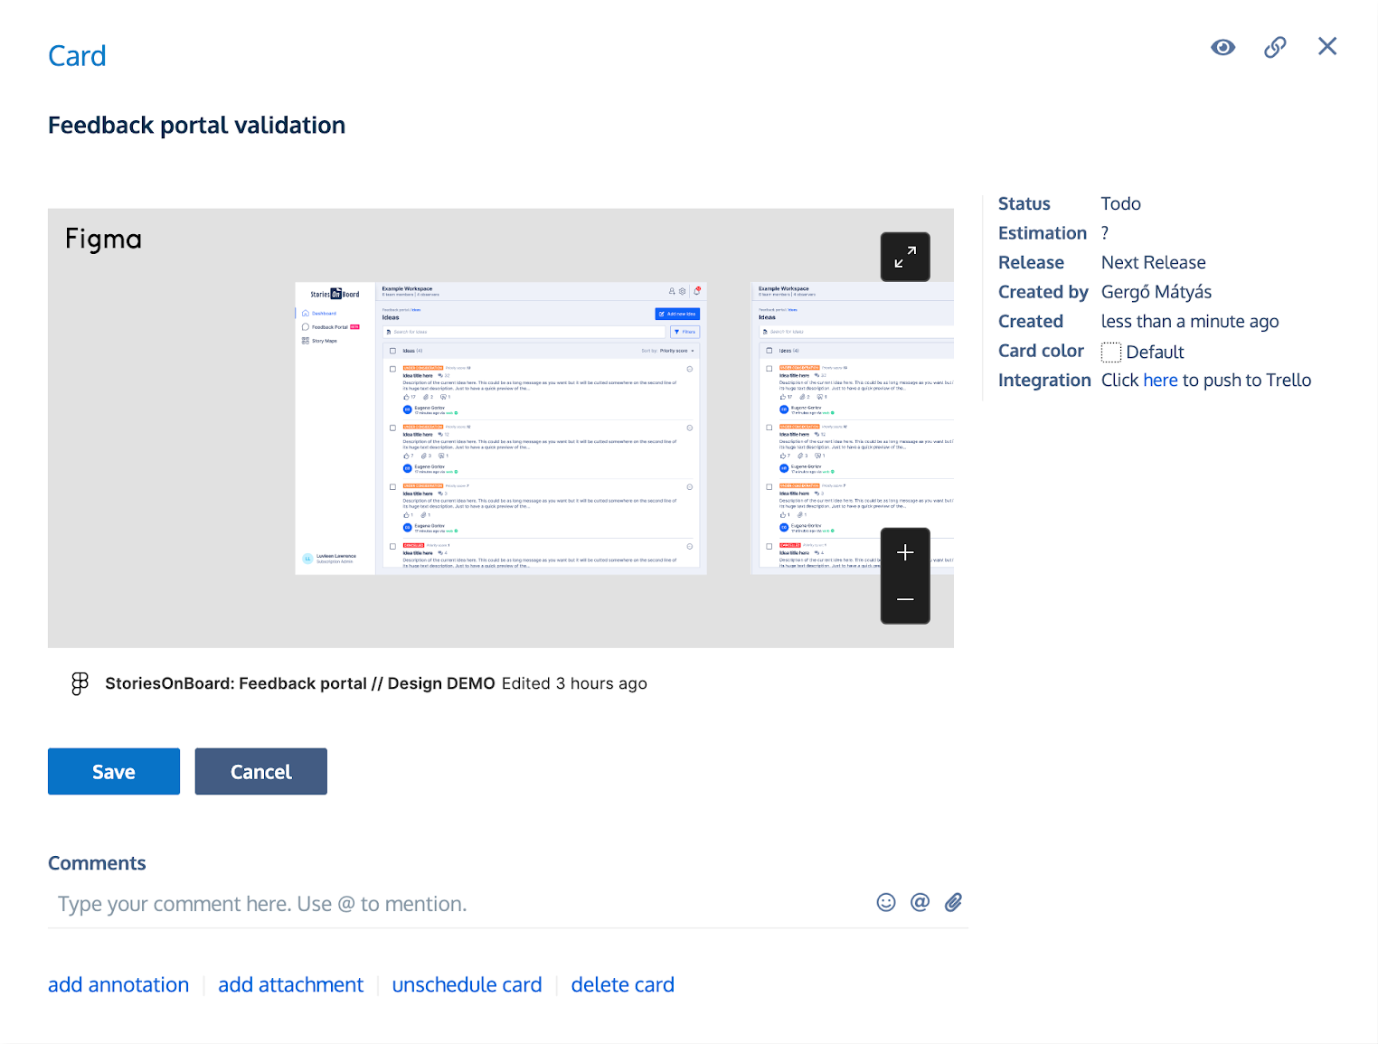Copy card link with chain icon

pos(1275,47)
